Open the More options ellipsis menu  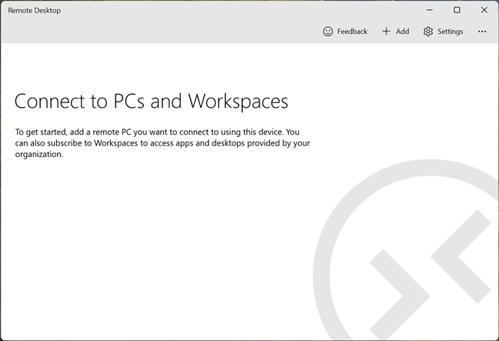482,32
